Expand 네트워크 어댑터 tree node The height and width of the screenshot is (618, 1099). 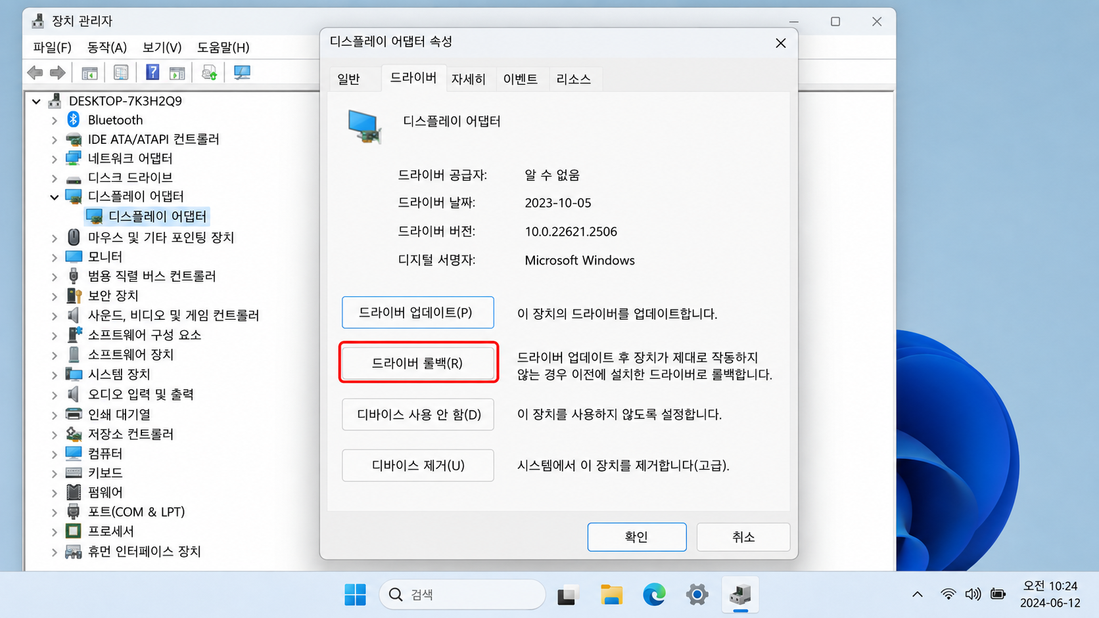point(55,158)
